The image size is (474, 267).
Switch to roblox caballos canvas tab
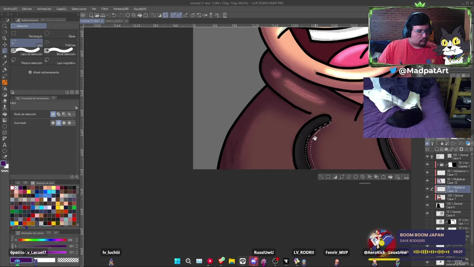point(114,21)
